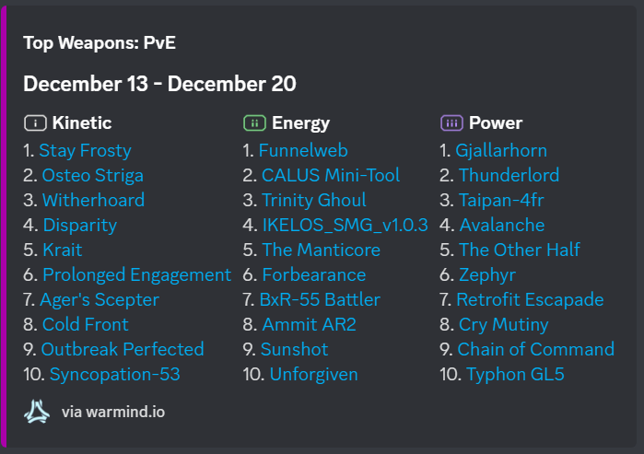The height and width of the screenshot is (454, 644).
Task: Click the Kinetic ammo slot icon
Action: pyautogui.click(x=35, y=123)
